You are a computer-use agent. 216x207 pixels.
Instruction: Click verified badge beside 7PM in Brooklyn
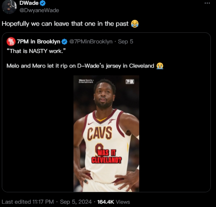point(64,42)
